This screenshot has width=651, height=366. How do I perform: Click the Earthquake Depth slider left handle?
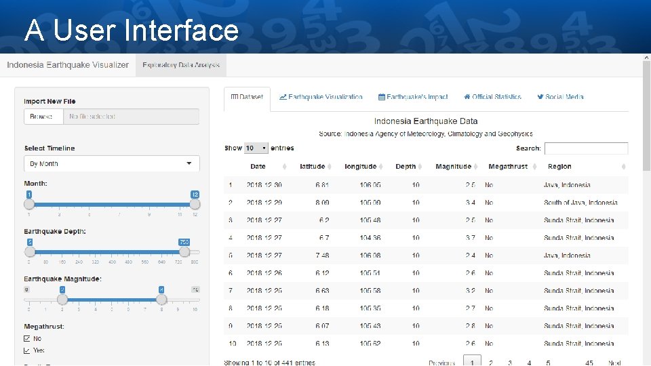pos(30,252)
